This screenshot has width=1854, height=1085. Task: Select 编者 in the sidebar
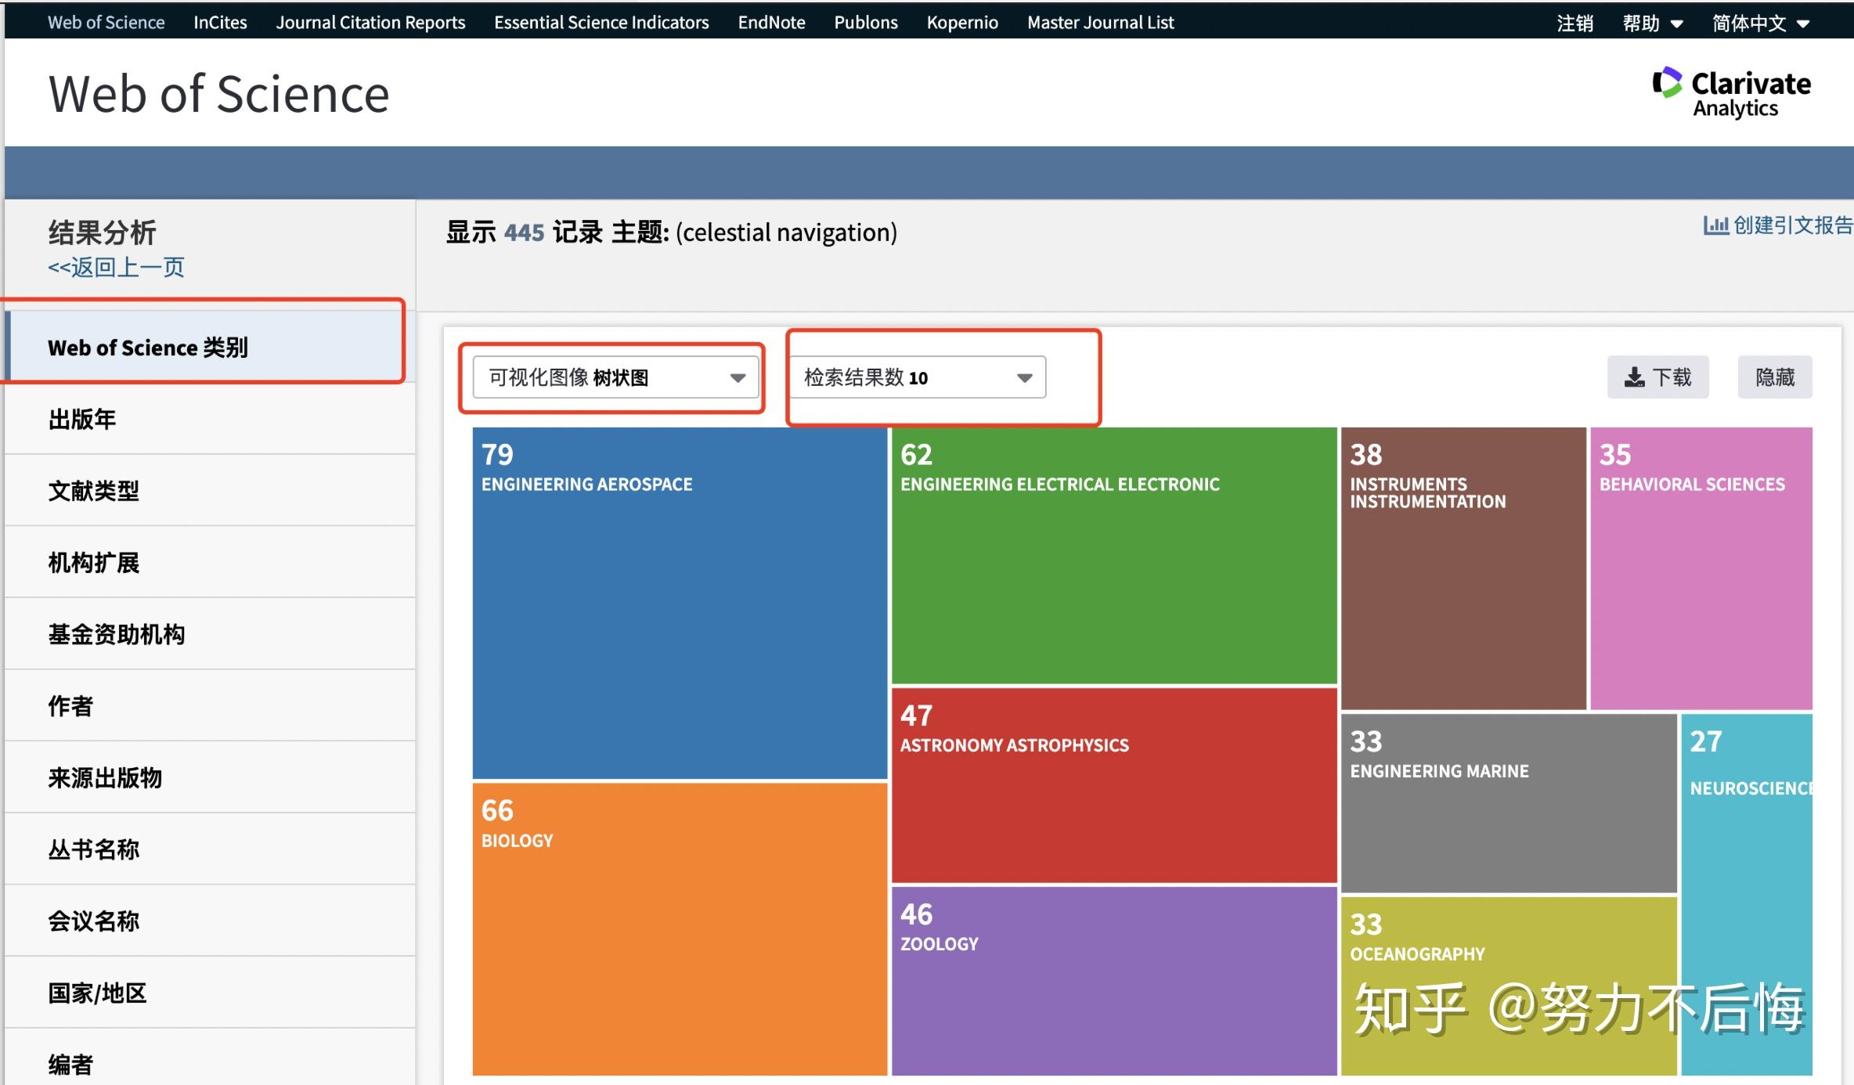pyautogui.click(x=210, y=1058)
